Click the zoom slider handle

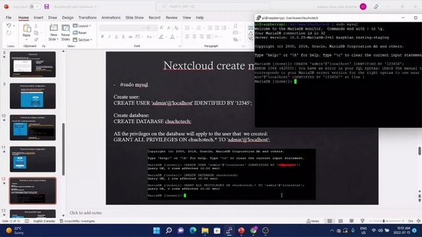tap(384, 221)
